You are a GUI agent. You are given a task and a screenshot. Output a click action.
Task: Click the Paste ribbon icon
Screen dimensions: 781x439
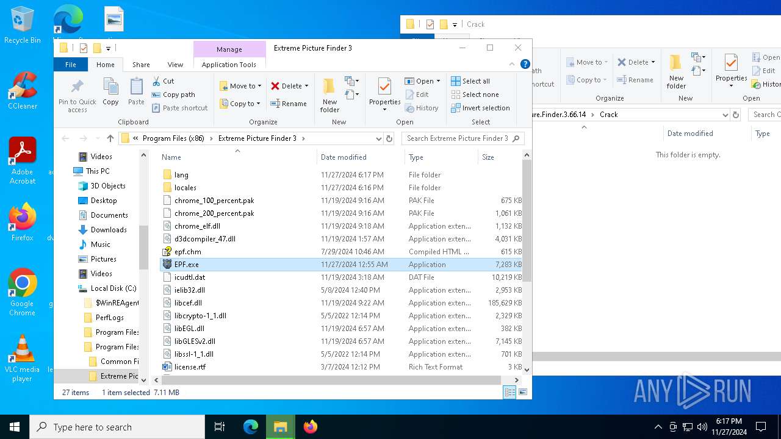136,91
